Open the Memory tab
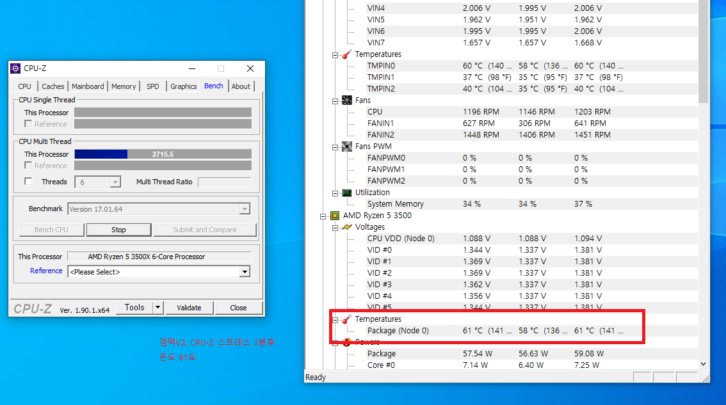Image resolution: width=726 pixels, height=405 pixels. tap(124, 86)
